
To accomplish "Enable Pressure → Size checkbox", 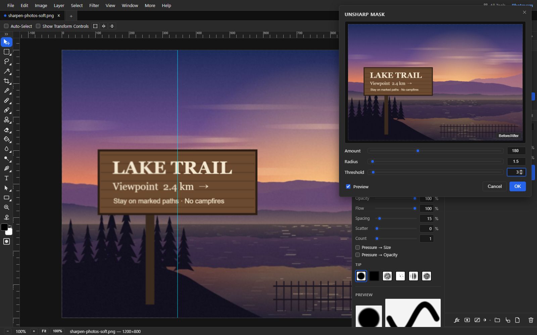I will [x=357, y=248].
